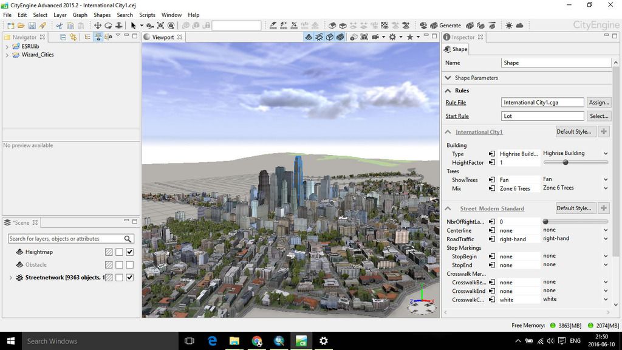Toggle Heightmap layer lock checkbox
This screenshot has width=622, height=350.
pyautogui.click(x=120, y=252)
